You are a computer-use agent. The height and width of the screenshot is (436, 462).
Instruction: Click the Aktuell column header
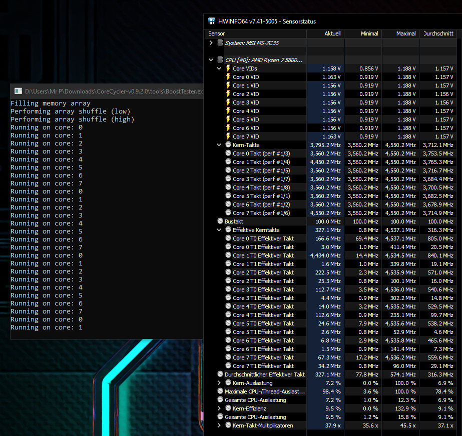[325, 33]
